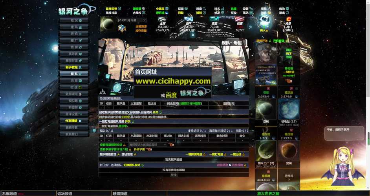Select the 核电站 (15) colony planet thumbnail
The height and width of the screenshot is (196, 370).
tap(289, 109)
